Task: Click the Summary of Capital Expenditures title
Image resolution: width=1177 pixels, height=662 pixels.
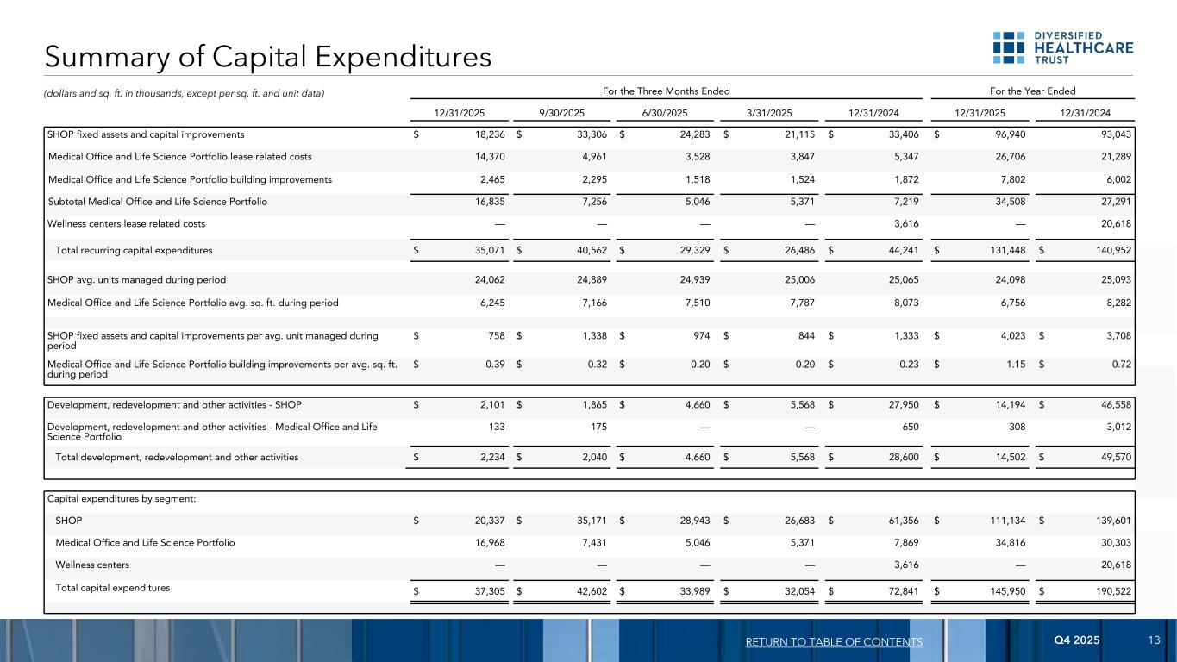Action: click(x=268, y=57)
